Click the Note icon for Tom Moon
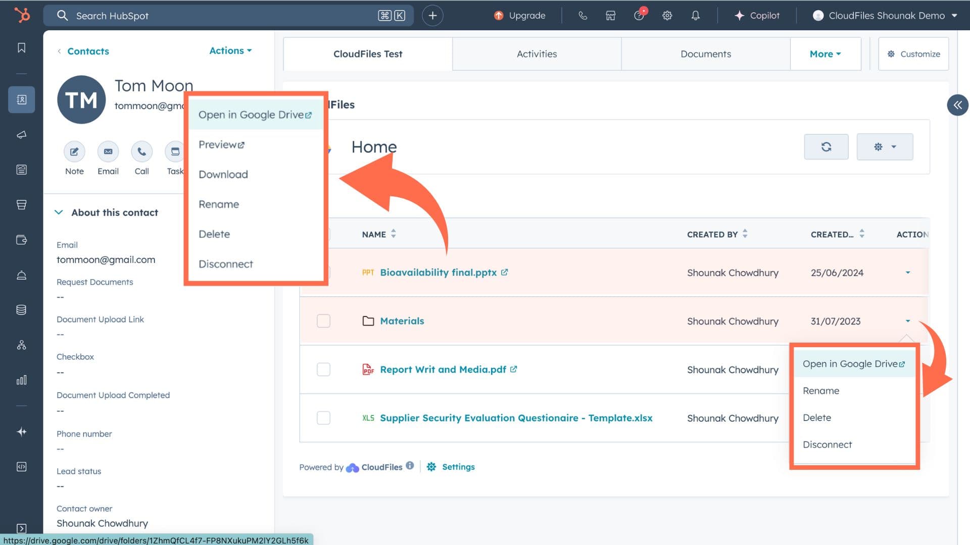 click(x=74, y=151)
